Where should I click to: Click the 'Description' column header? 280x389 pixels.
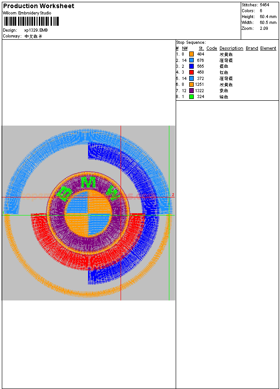tap(231, 48)
